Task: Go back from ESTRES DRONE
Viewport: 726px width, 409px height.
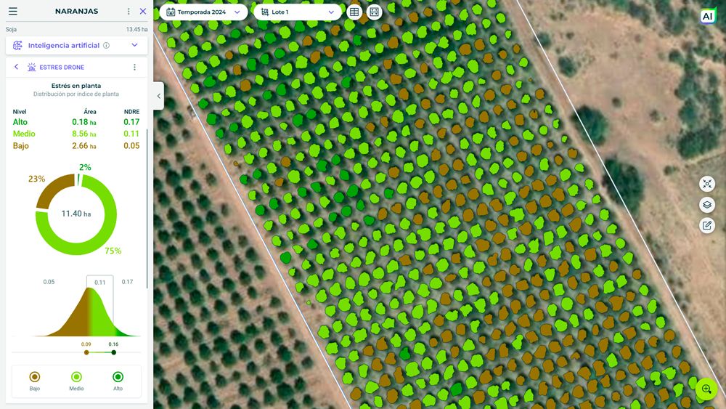Action: pos(16,67)
